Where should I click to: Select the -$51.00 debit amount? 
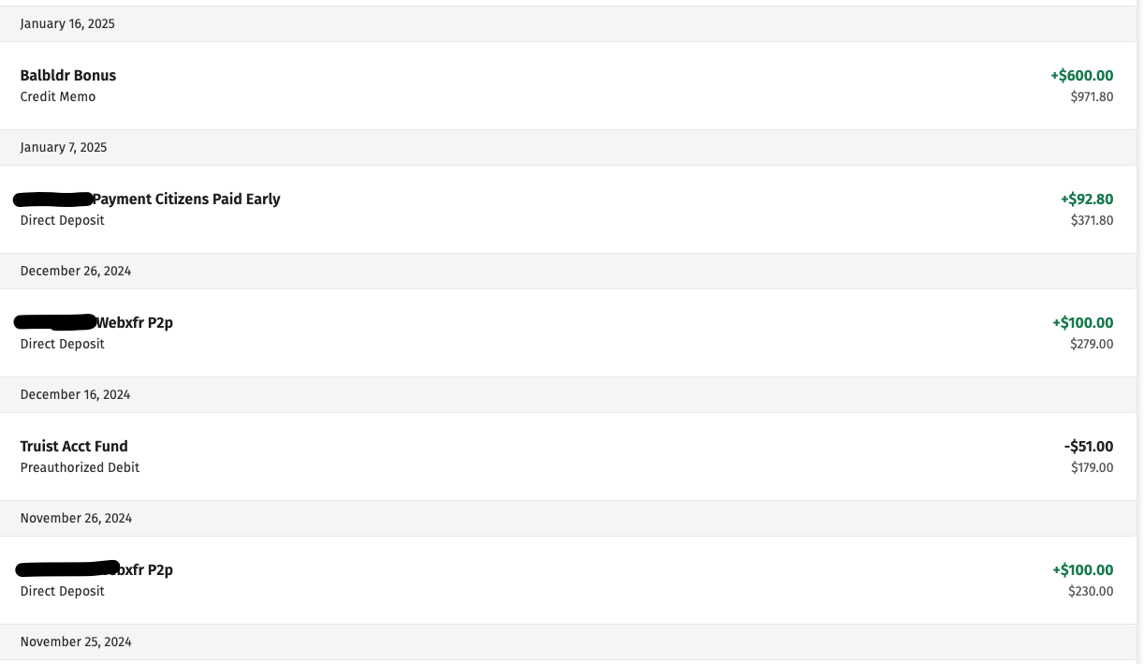tap(1089, 447)
